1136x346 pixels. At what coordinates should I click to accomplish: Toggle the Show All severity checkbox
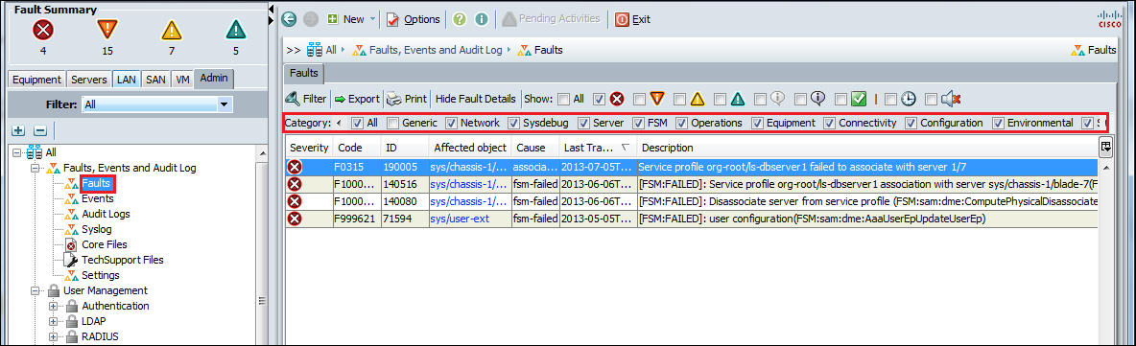(562, 99)
